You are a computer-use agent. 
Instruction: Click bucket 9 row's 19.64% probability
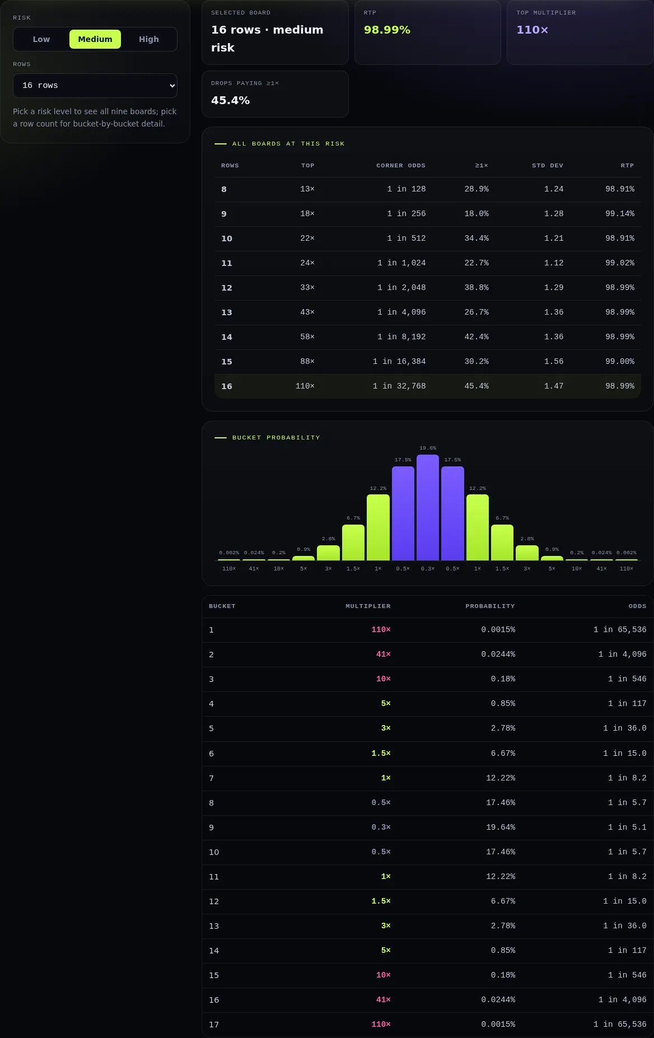pyautogui.click(x=501, y=827)
